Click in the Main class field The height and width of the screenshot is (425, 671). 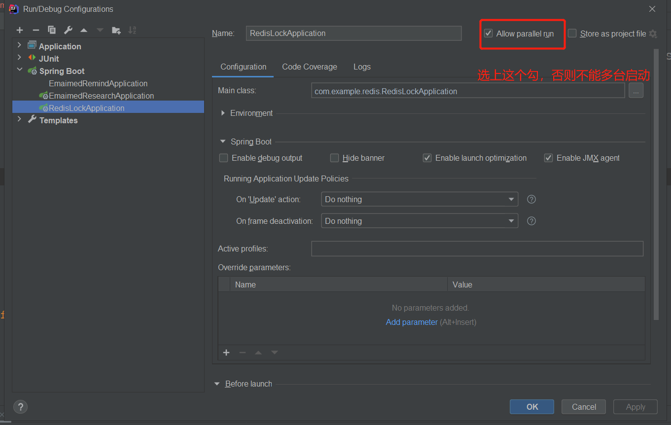click(468, 91)
